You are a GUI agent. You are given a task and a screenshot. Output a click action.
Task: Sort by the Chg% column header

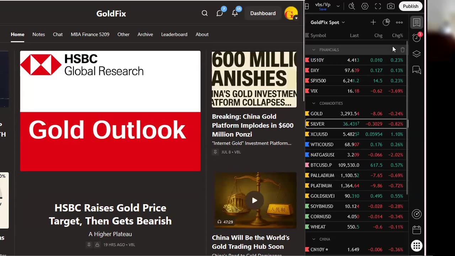397,36
